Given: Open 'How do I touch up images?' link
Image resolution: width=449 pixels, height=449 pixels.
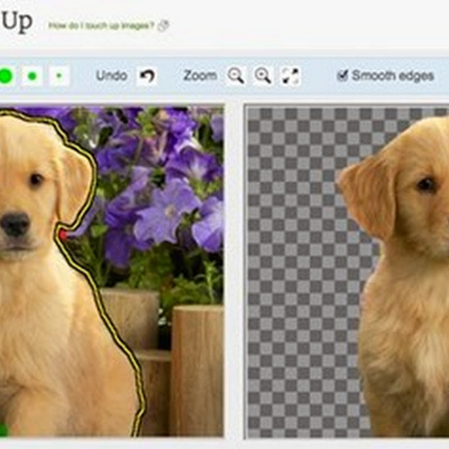Looking at the screenshot, I should tap(101, 26).
